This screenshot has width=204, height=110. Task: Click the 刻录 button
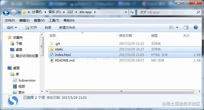48,27
